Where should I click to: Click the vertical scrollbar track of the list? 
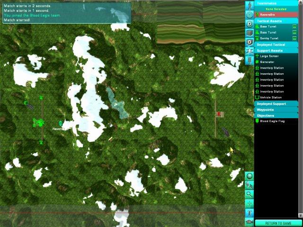pos(301,108)
